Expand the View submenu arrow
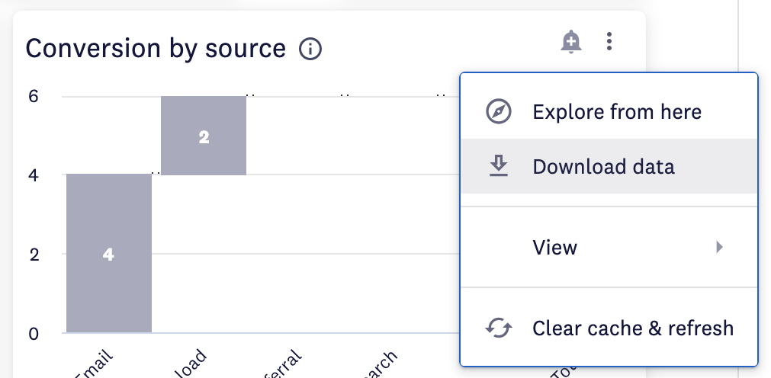The height and width of the screenshot is (378, 771). [x=719, y=247]
